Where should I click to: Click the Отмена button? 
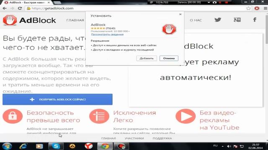[x=169, y=58]
